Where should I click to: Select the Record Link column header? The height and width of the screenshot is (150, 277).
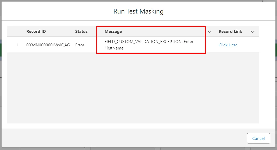click(230, 31)
